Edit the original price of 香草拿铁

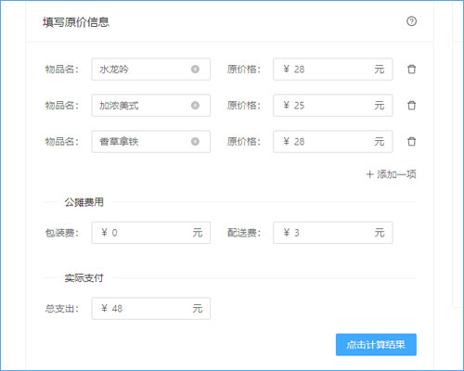[x=333, y=142]
